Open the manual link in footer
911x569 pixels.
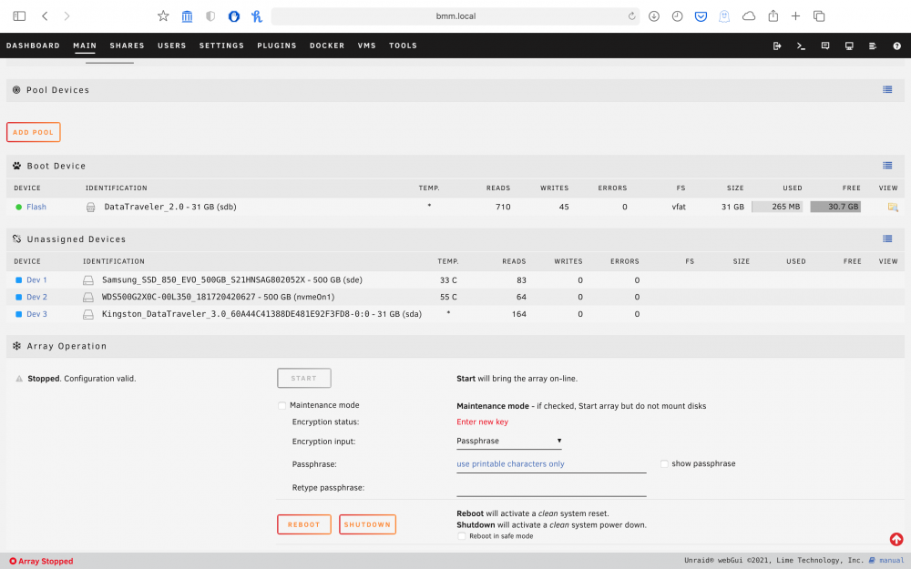coord(891,560)
